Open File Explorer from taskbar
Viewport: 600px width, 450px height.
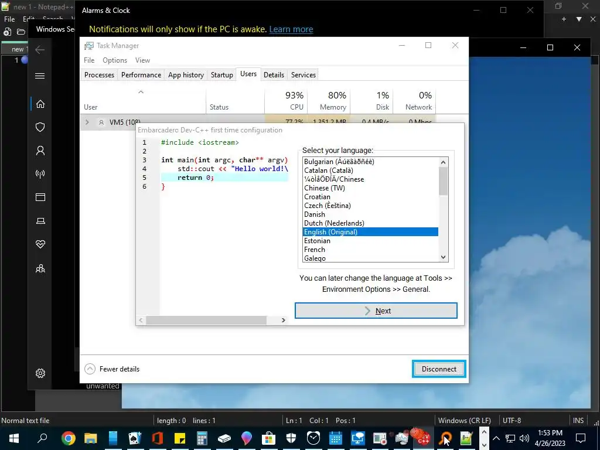(x=91, y=438)
